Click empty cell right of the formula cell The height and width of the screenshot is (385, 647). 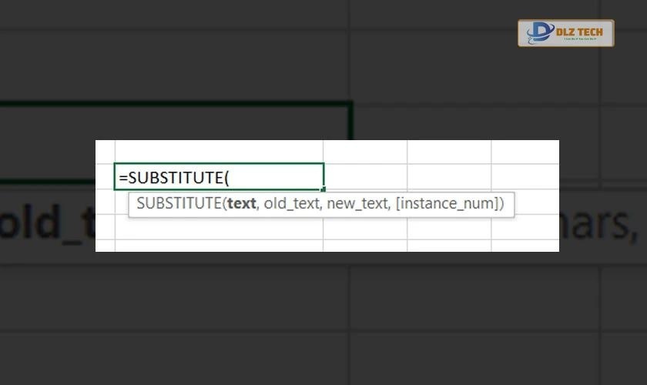tap(365, 177)
